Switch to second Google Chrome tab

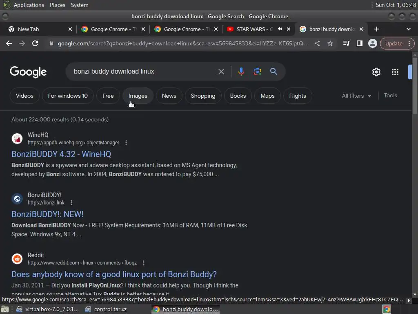186,29
